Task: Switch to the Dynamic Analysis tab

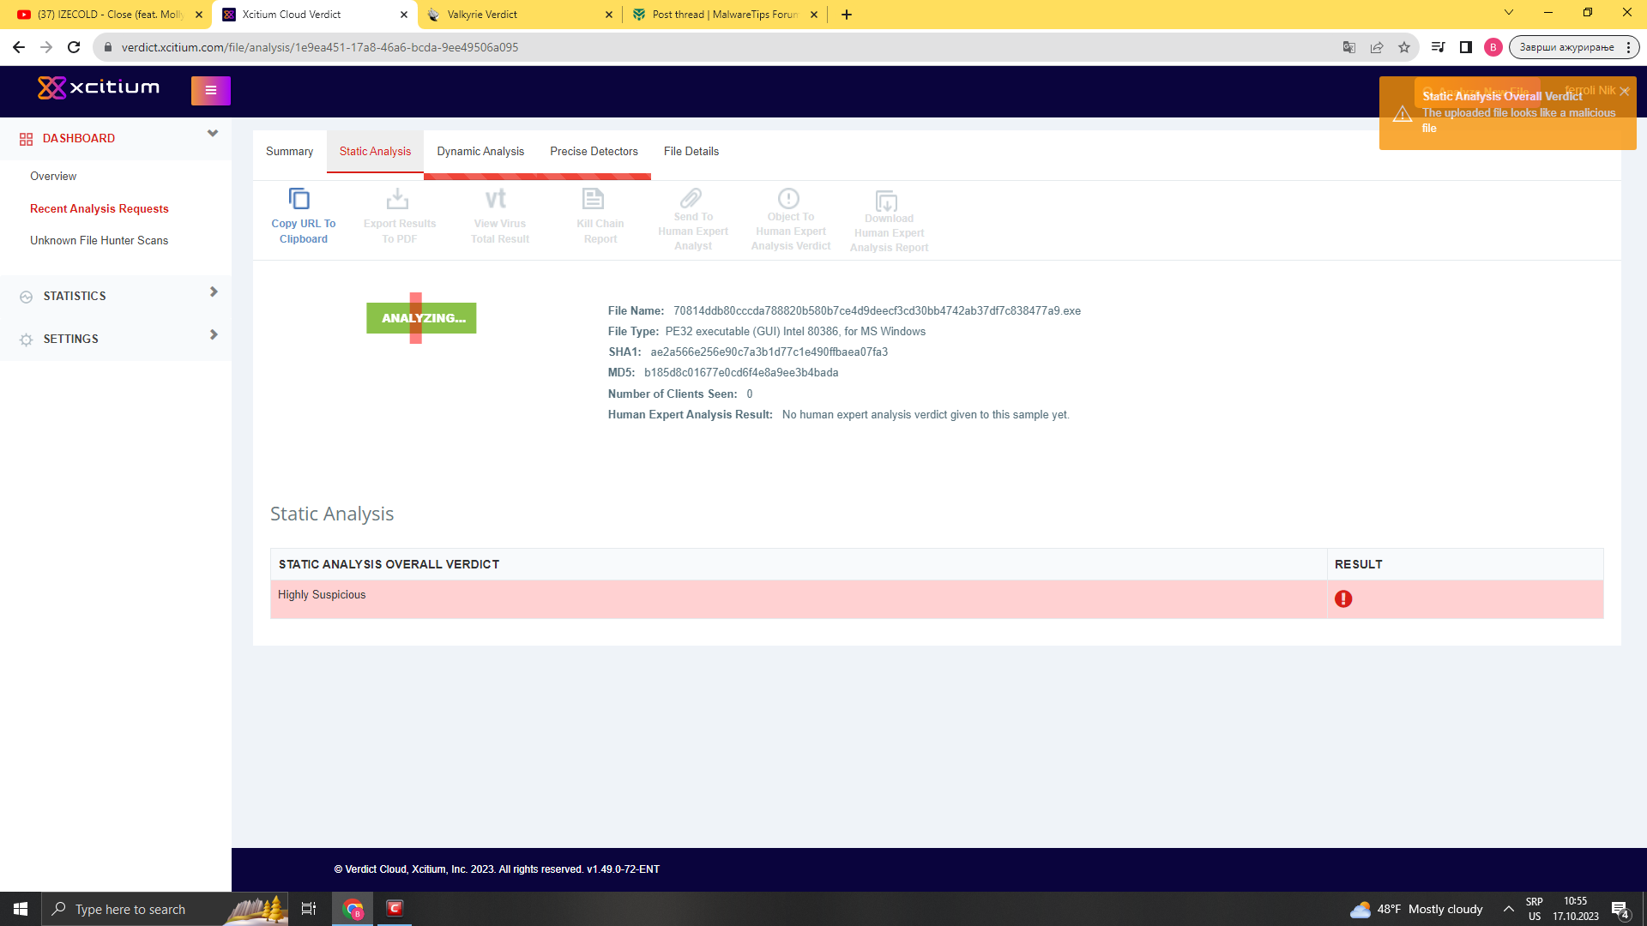Action: point(480,152)
